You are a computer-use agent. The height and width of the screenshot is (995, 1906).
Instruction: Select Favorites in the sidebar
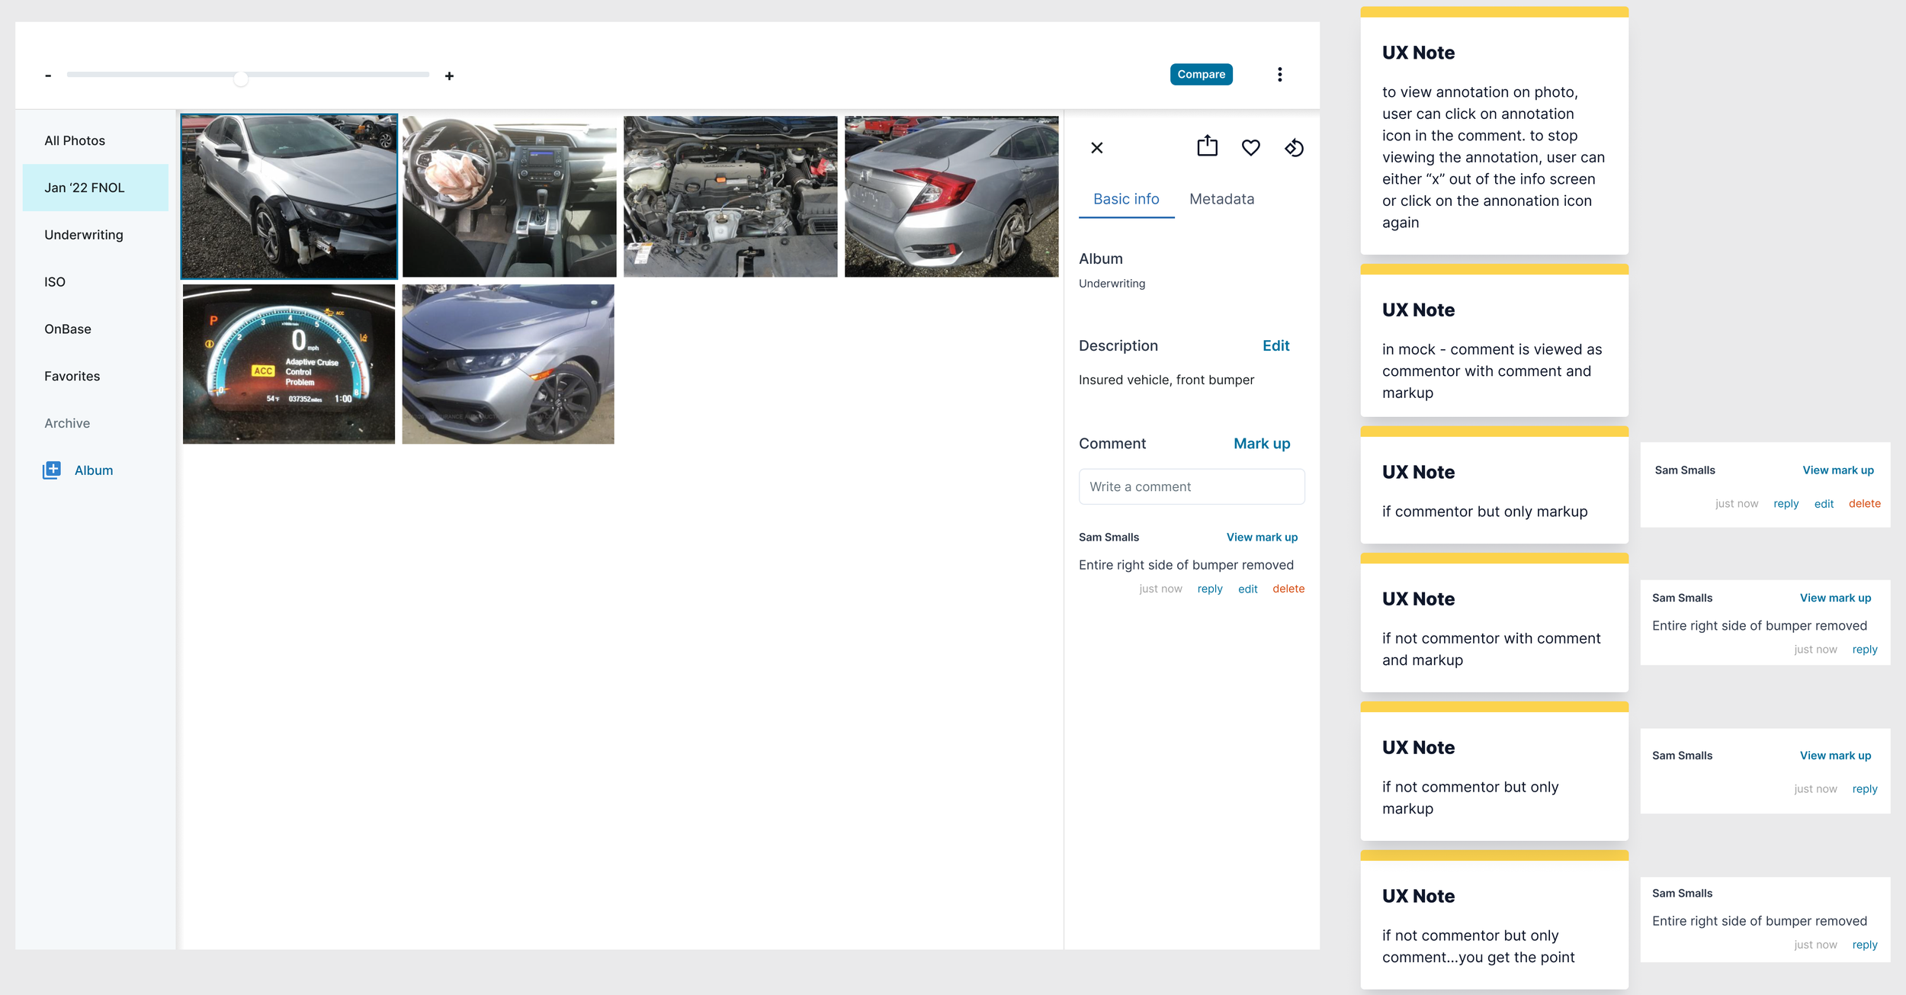[x=72, y=376]
